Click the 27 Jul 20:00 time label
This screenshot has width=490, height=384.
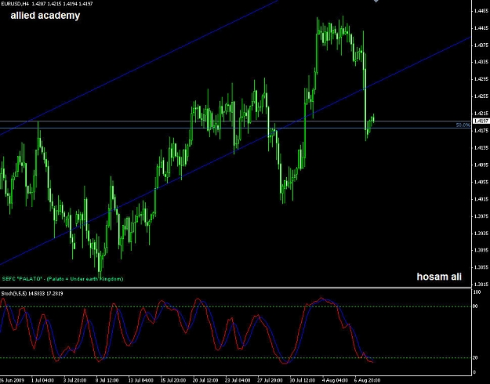(270, 380)
